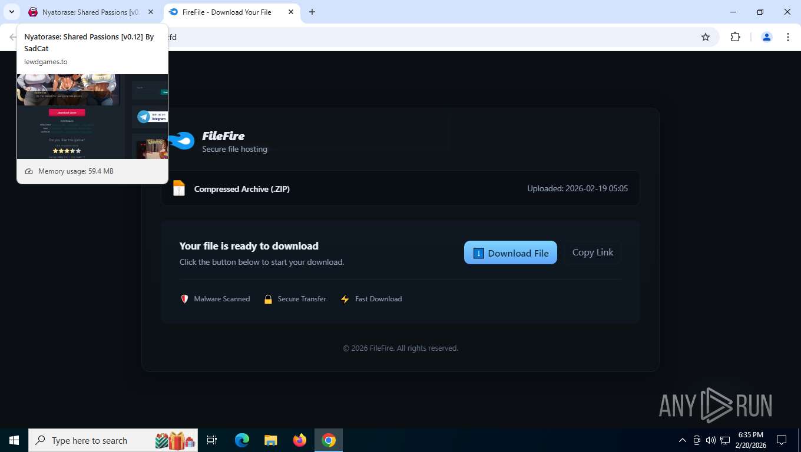
Task: Click the Secure Transfer label
Action: coord(302,299)
